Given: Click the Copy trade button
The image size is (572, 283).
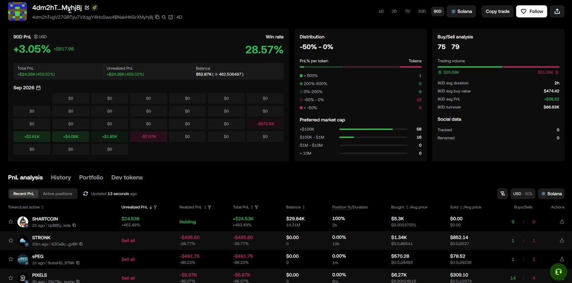Looking at the screenshot, I should 497,11.
